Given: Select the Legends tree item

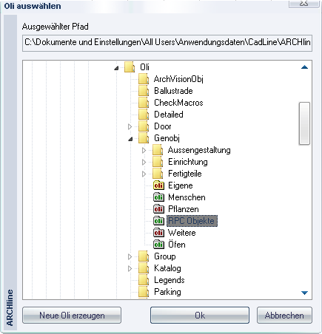Looking at the screenshot, I should tap(170, 280).
